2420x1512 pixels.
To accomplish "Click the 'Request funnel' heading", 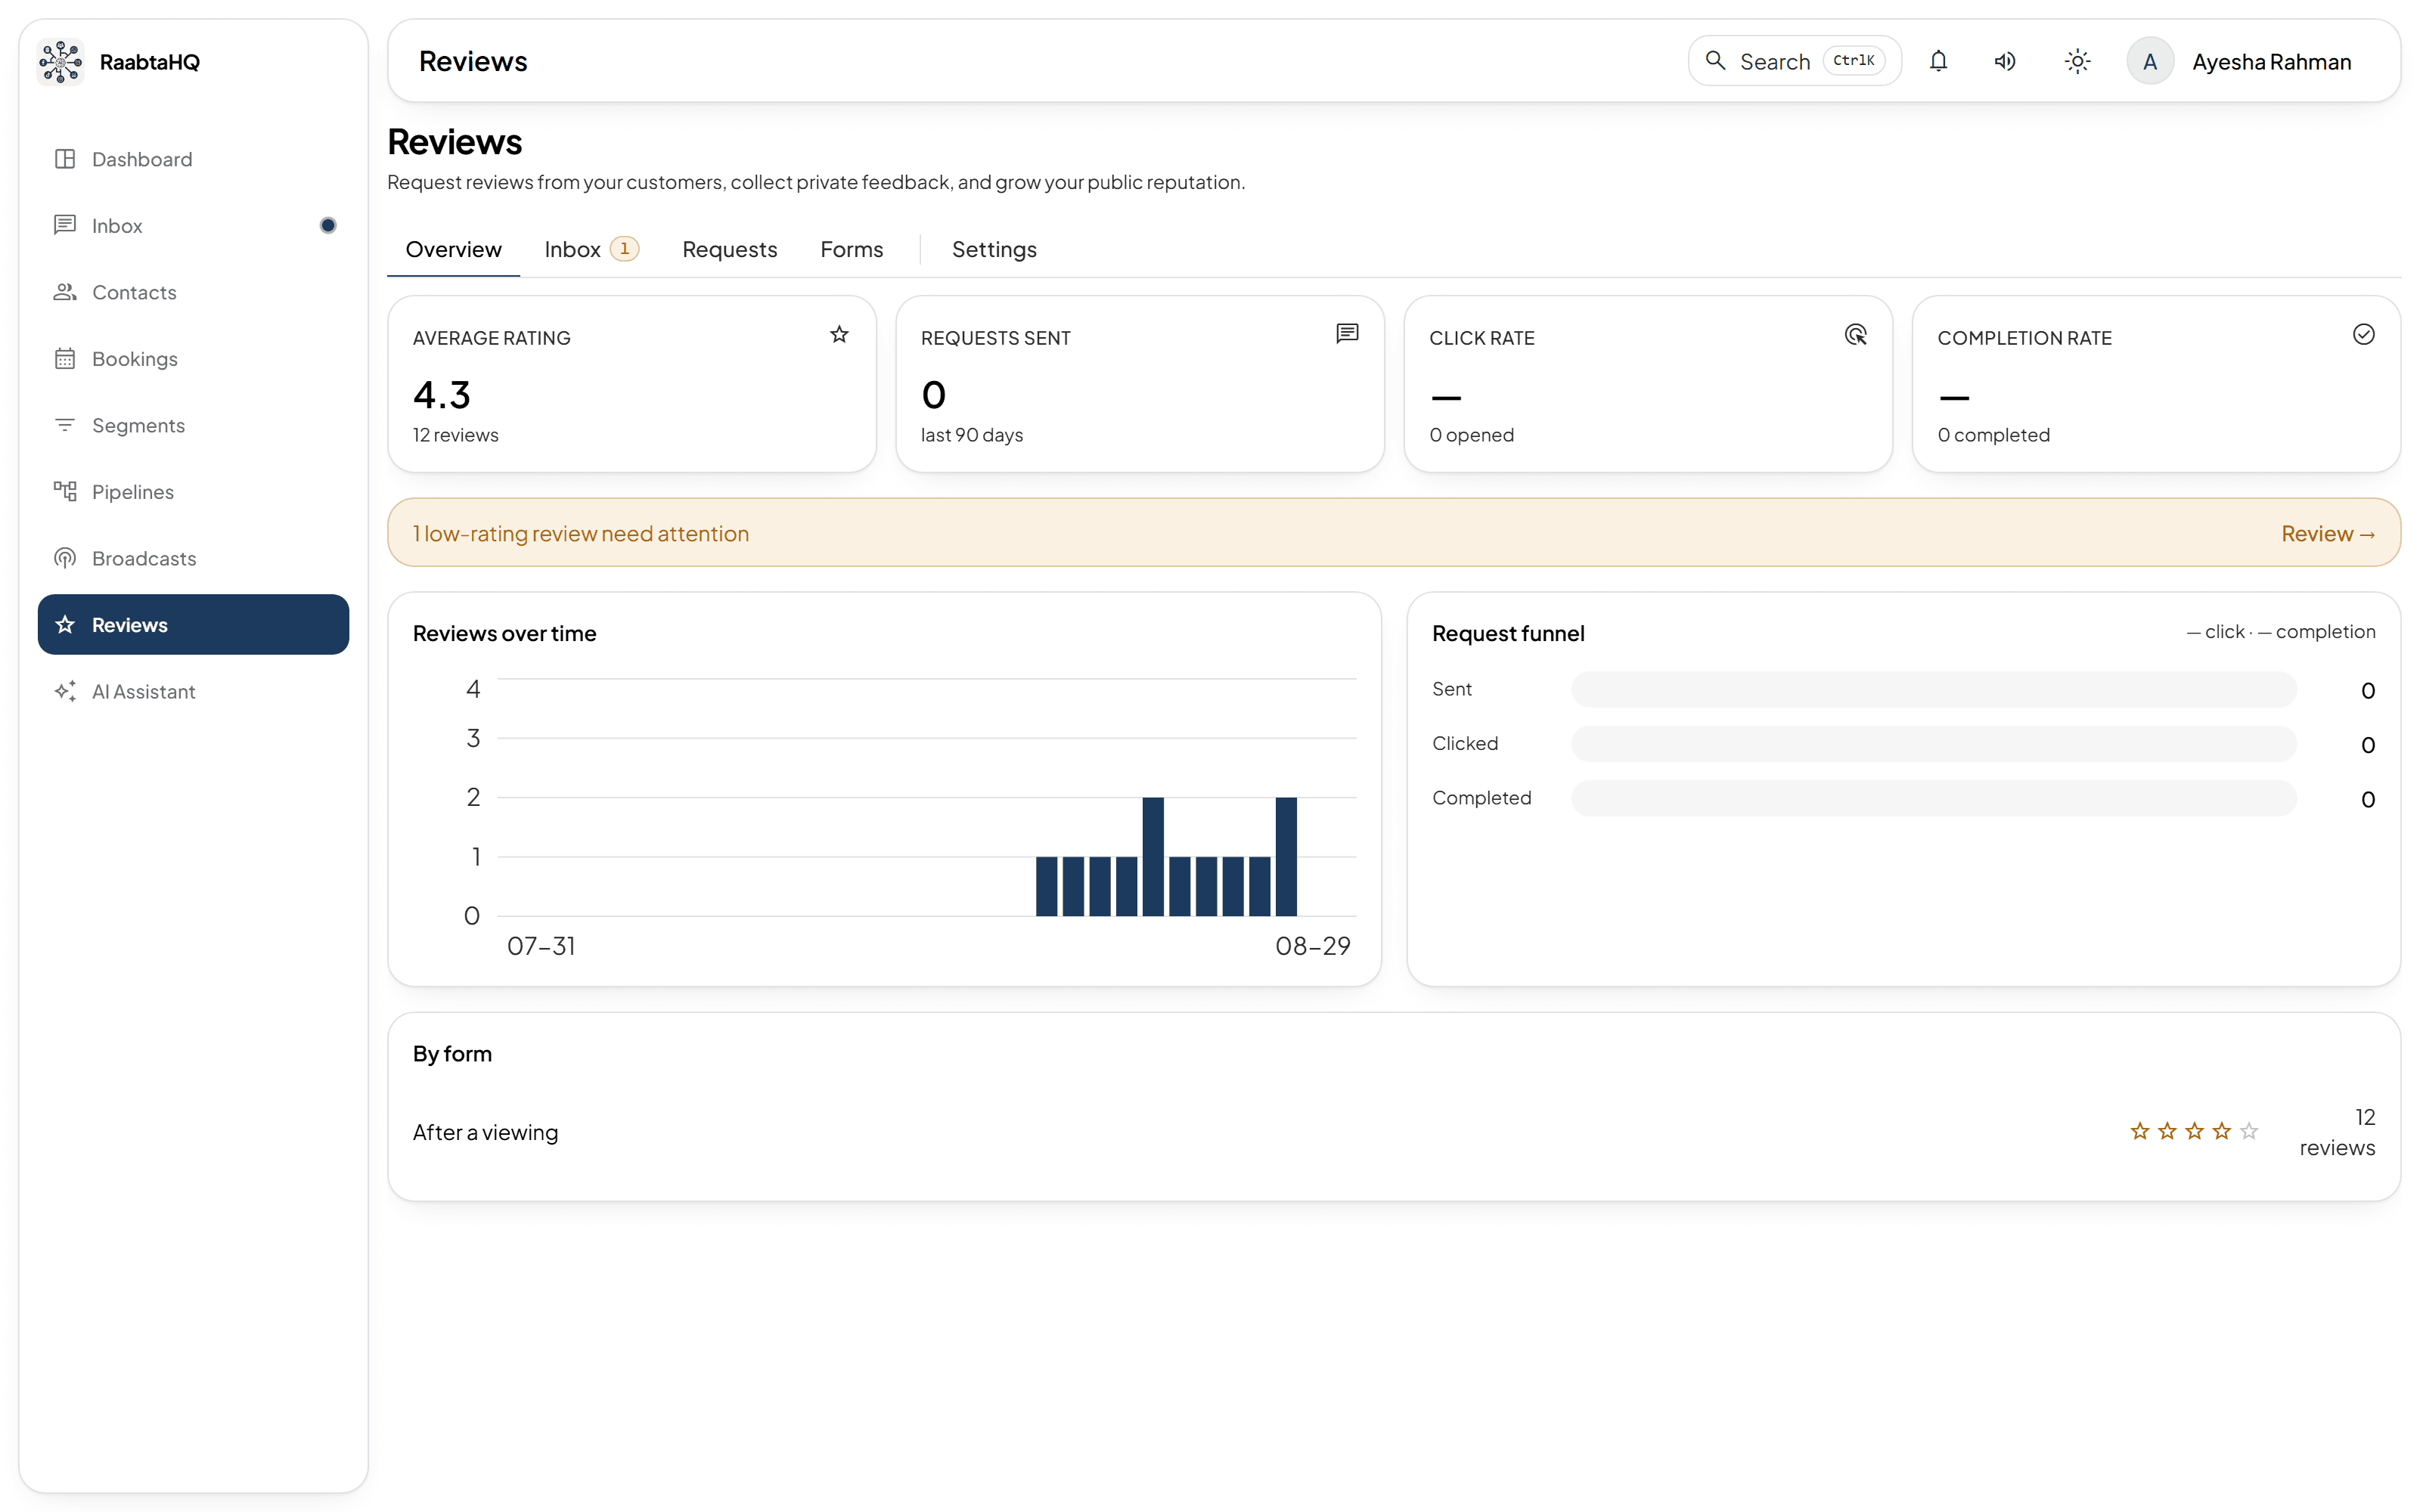I will (x=1508, y=633).
